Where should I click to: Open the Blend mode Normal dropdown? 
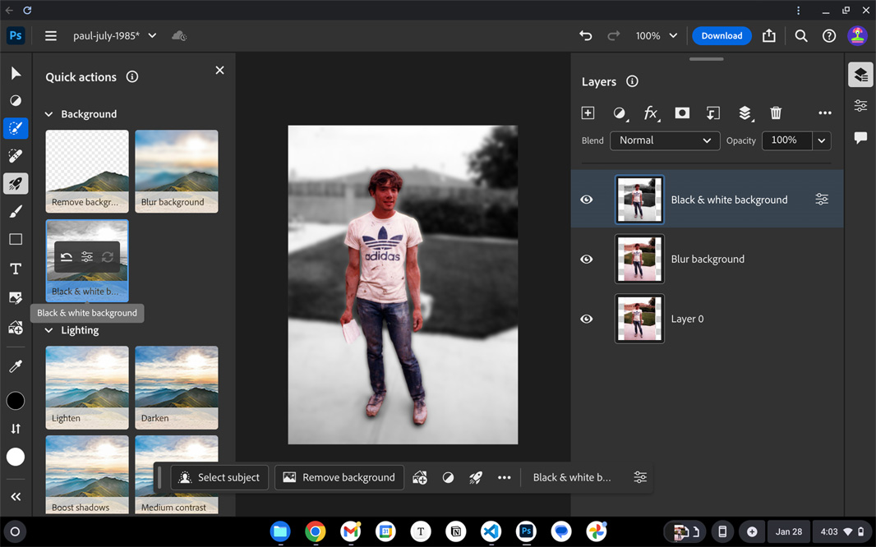664,140
